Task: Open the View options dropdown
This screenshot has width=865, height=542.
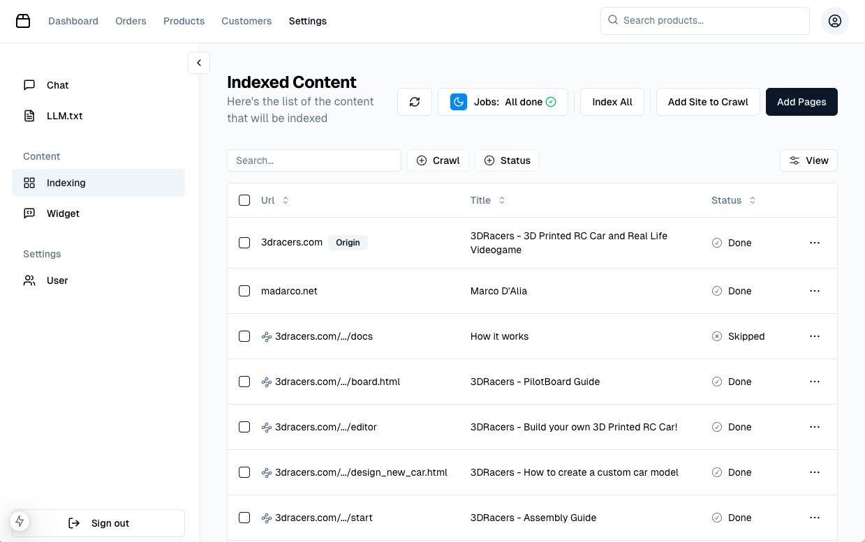Action: (808, 160)
